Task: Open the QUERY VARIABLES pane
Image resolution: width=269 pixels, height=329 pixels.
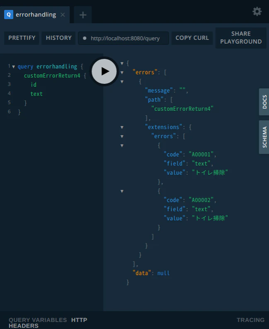Action: [x=38, y=320]
